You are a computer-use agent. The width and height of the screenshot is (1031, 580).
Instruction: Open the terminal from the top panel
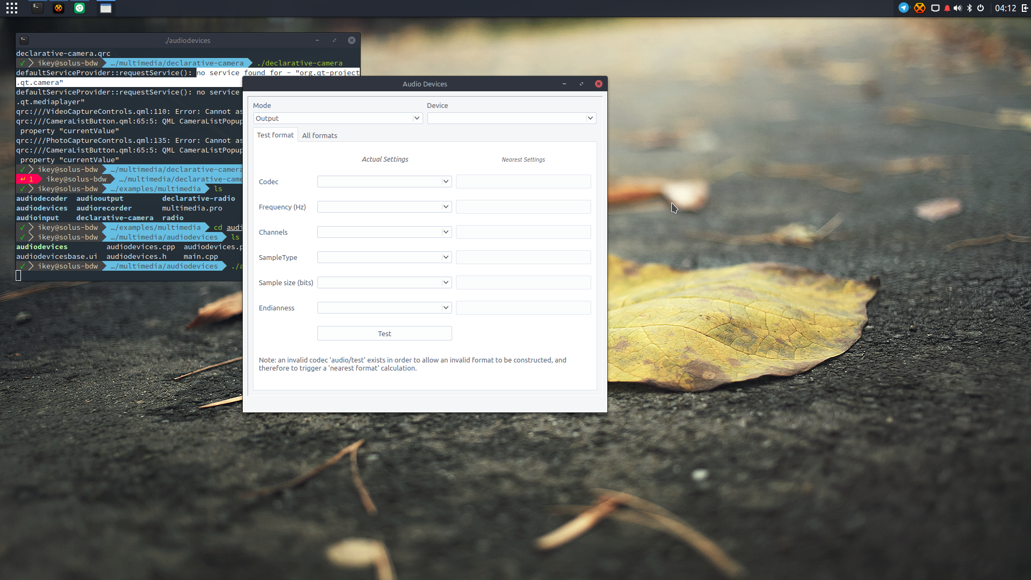[37, 8]
